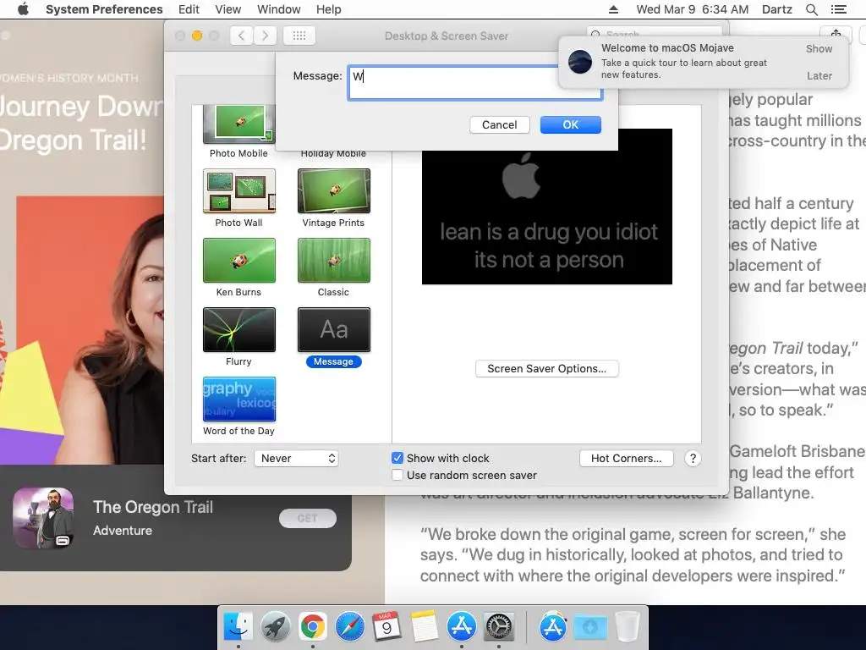The height and width of the screenshot is (650, 866).
Task: Minimize the Desktop & Screen Saver window
Action: pyautogui.click(x=196, y=36)
